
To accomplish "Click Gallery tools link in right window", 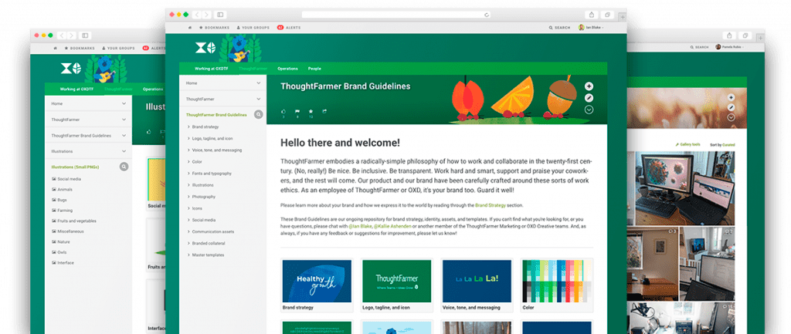I will coord(688,144).
